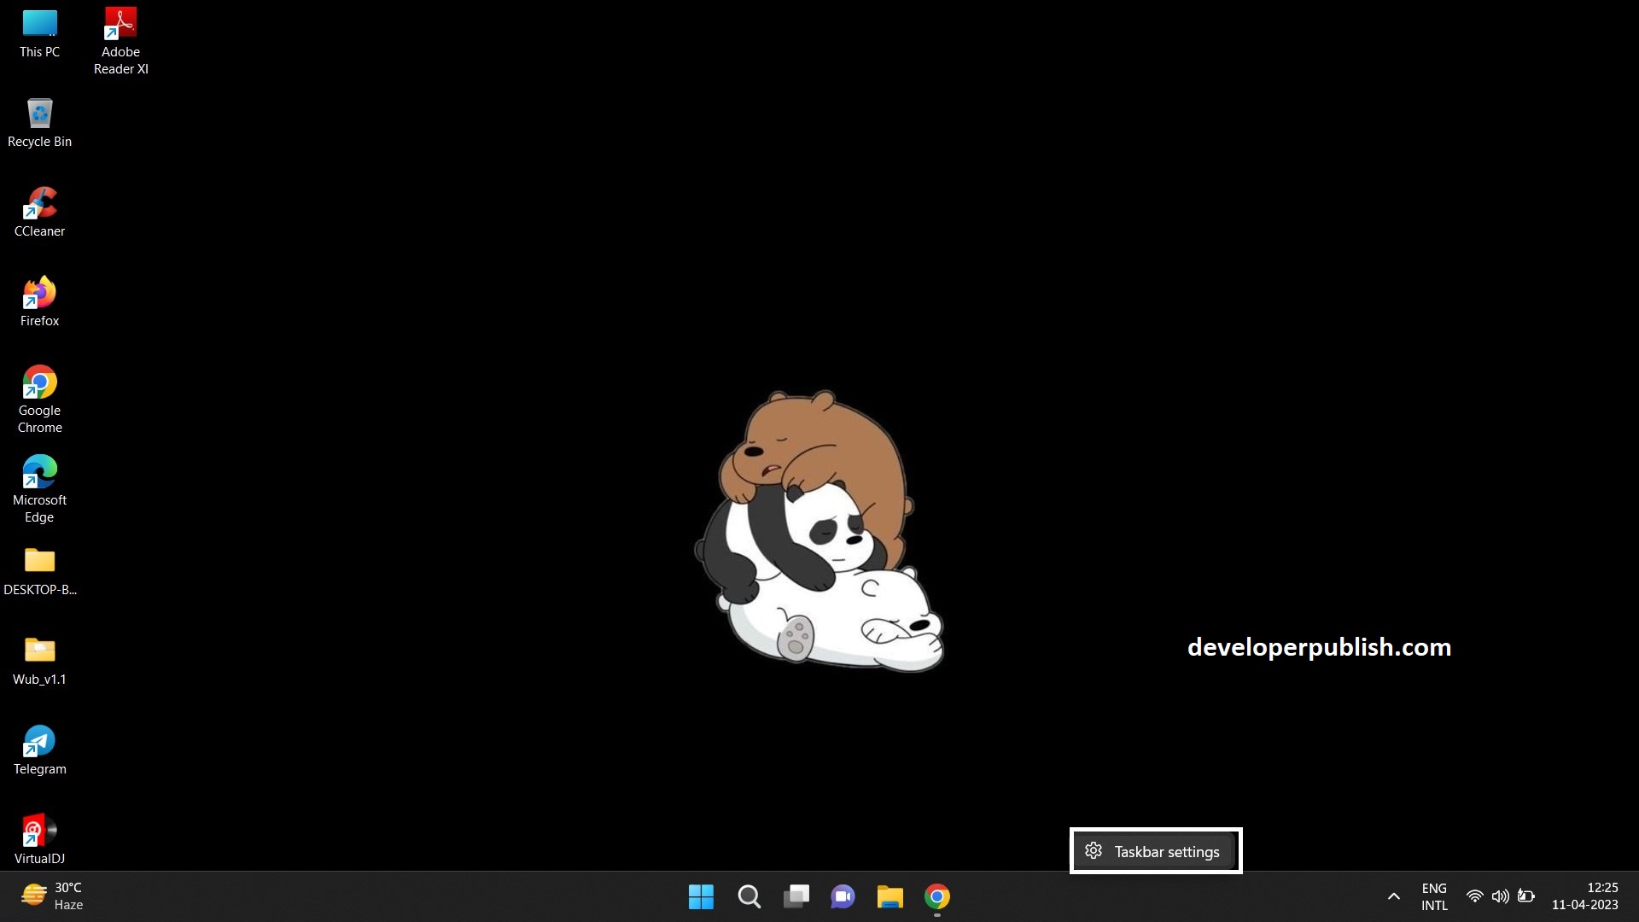Open Teams Chat from taskbar
The height and width of the screenshot is (922, 1639).
click(843, 896)
